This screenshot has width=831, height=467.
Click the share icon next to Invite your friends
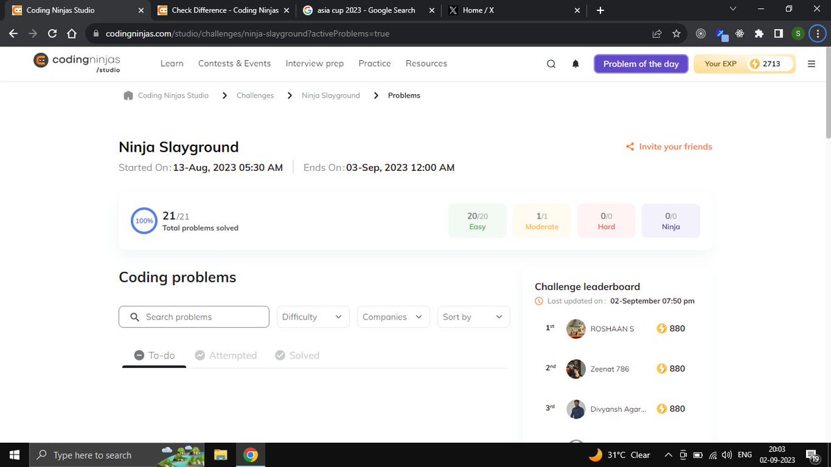pyautogui.click(x=629, y=147)
